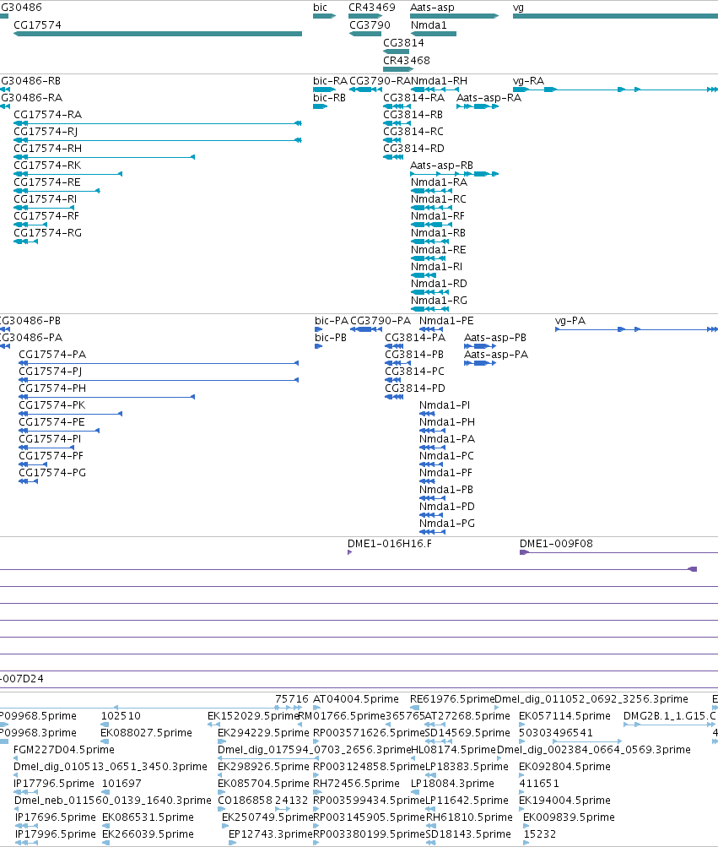
Task: Click the CG3790 gene label
Action: (x=370, y=24)
